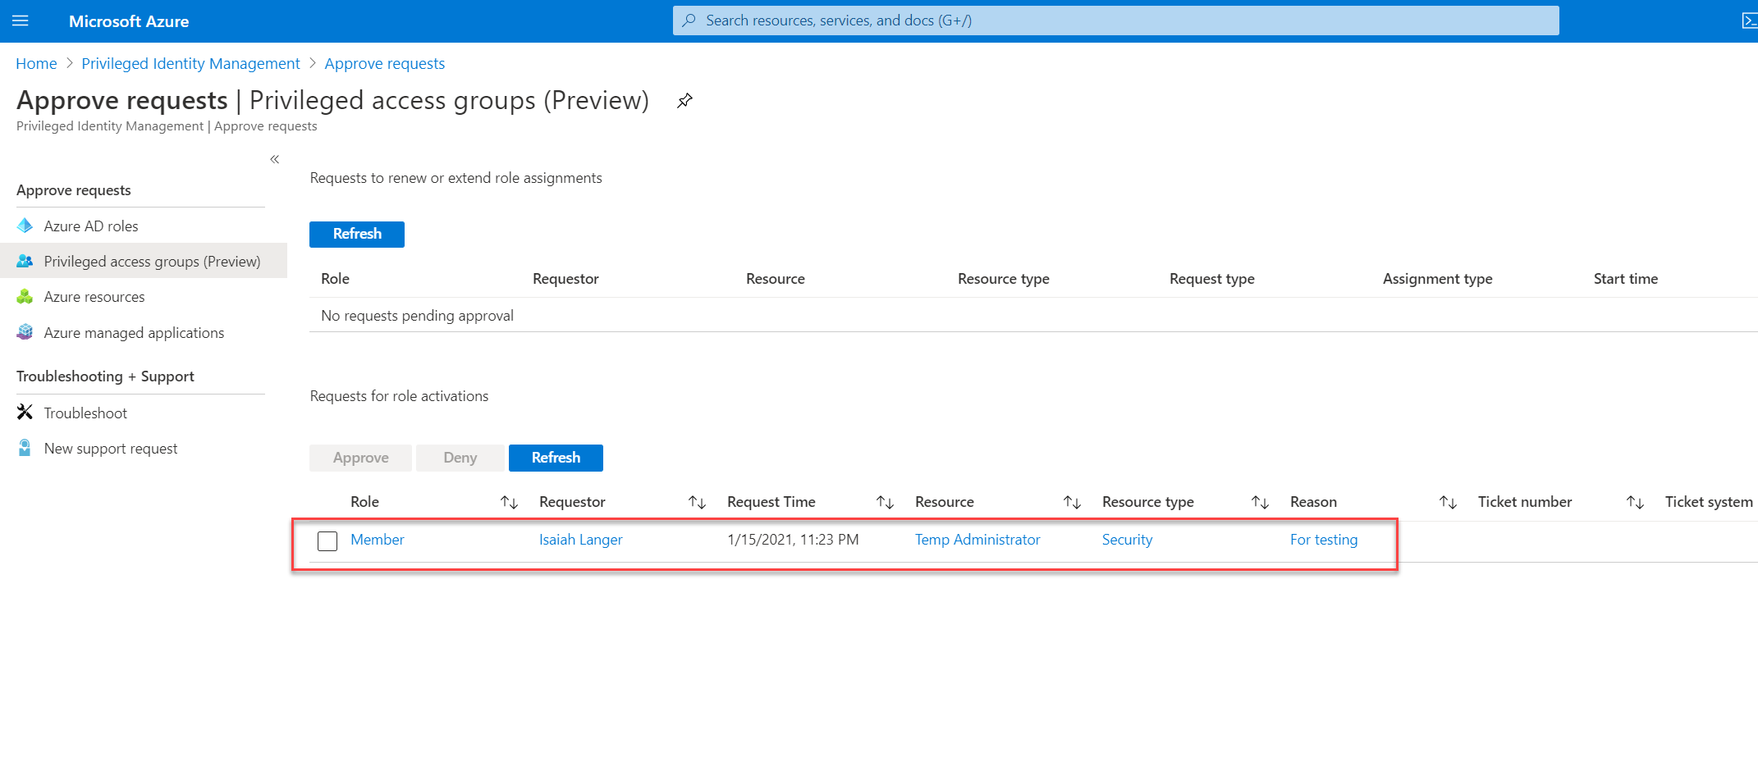Click Request type column header
1758x780 pixels.
tap(1211, 279)
